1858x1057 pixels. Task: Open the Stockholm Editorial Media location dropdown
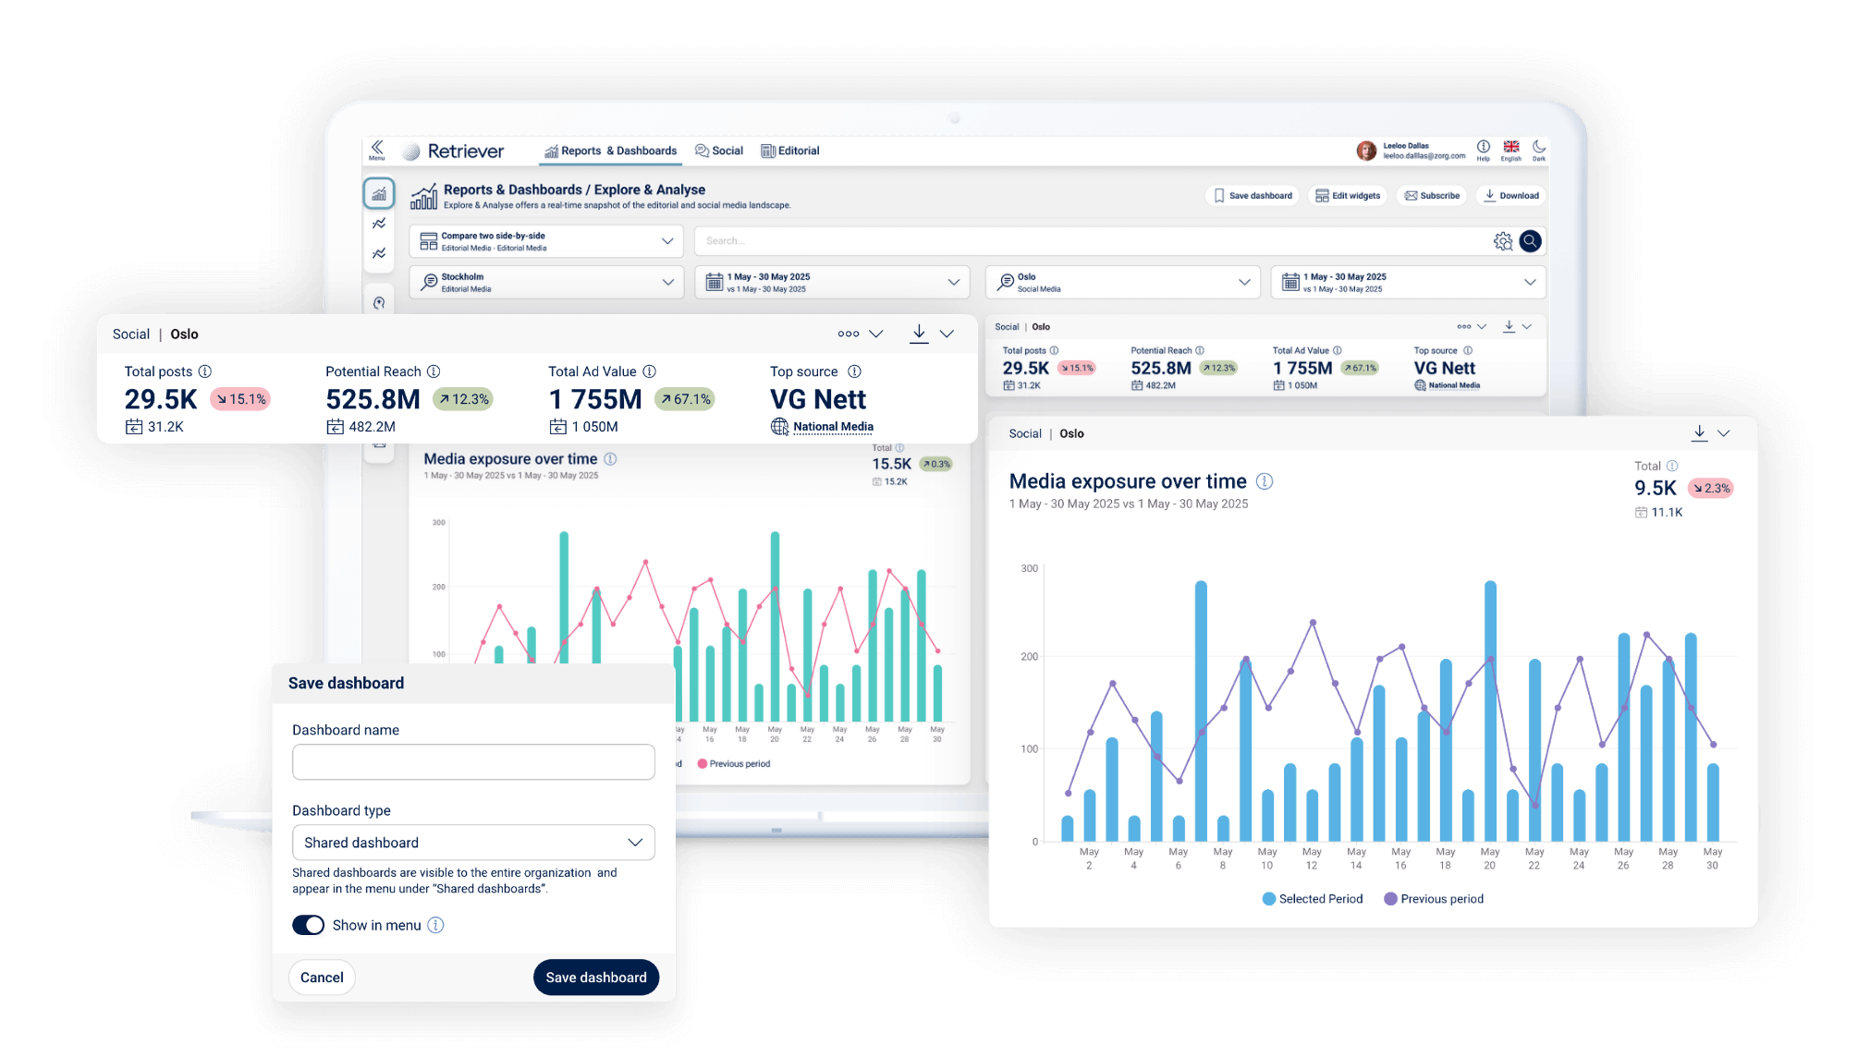pos(667,282)
